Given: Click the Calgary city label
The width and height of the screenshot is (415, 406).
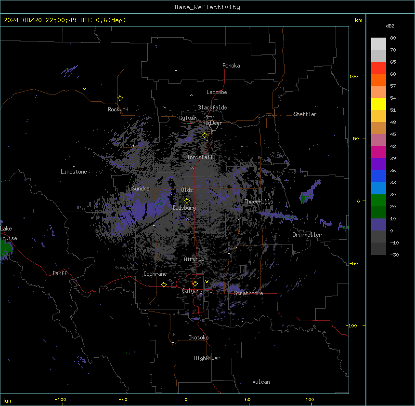Looking at the screenshot, I should click(x=193, y=291).
